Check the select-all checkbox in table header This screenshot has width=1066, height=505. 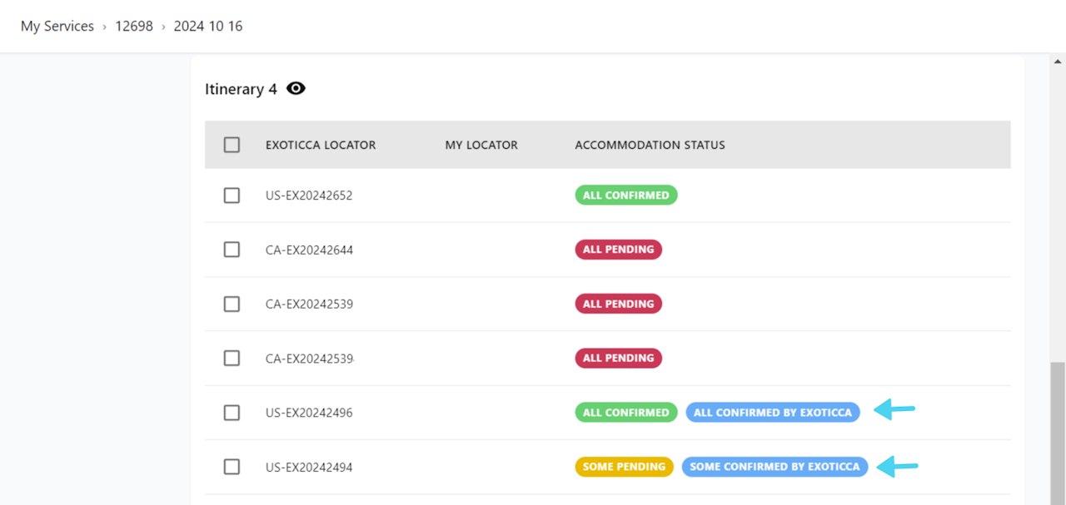232,145
